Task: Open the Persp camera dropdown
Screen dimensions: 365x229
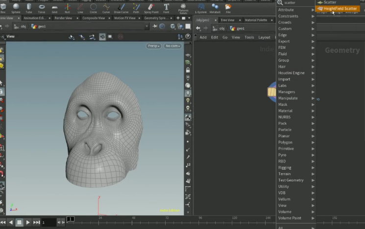Action: 154,46
